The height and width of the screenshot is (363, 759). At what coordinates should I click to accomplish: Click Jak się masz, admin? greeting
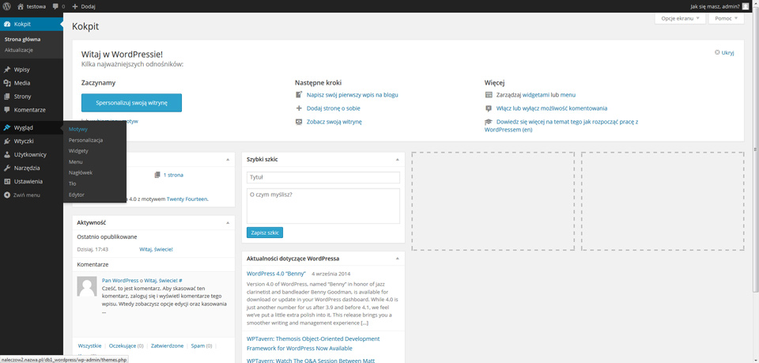(716, 6)
